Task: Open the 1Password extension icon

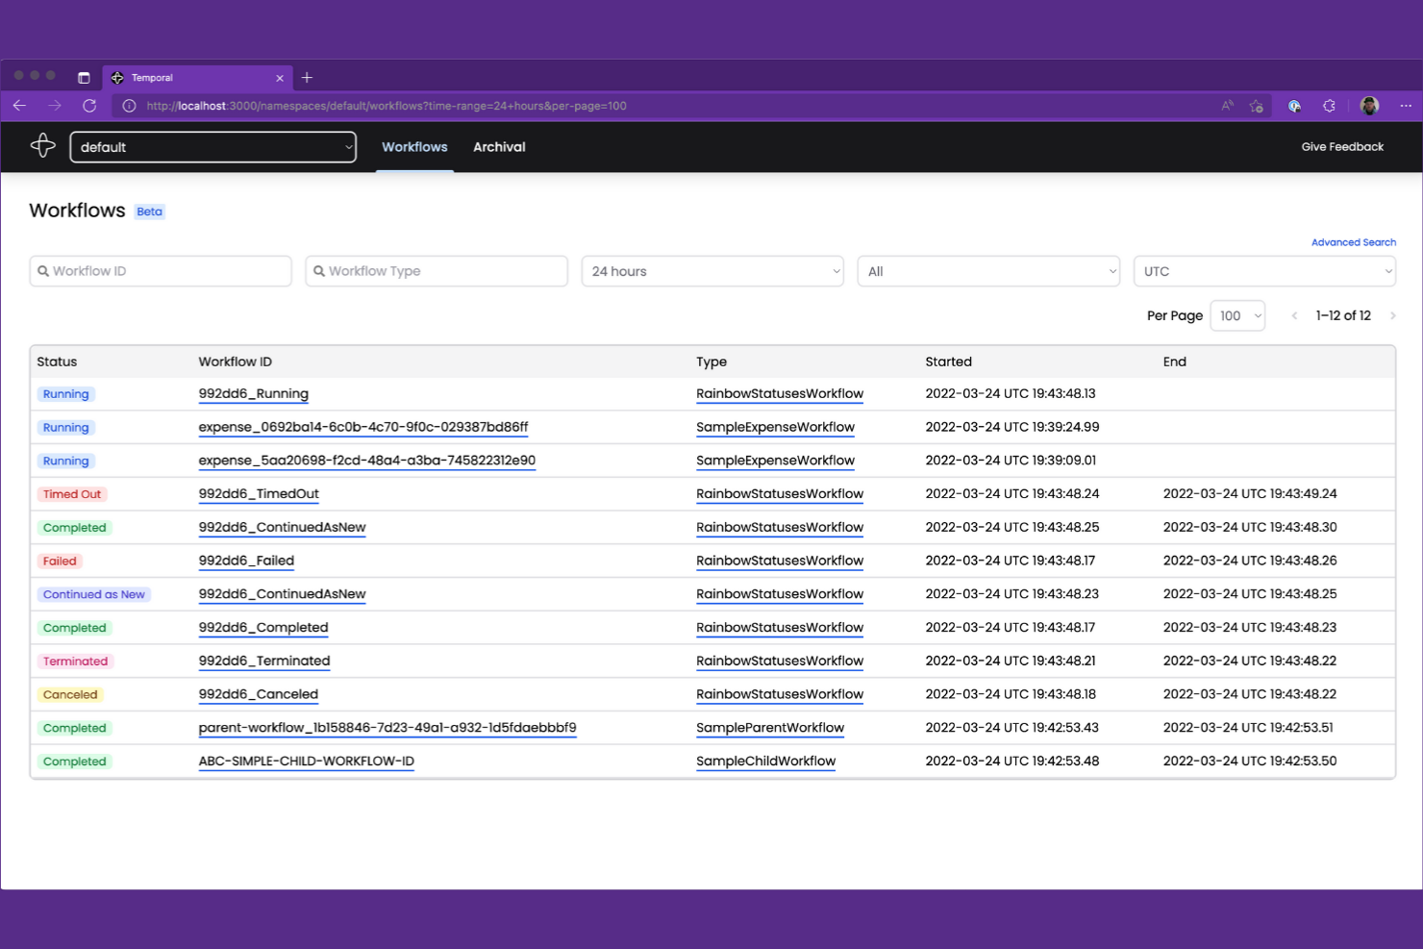Action: pyautogui.click(x=1295, y=106)
